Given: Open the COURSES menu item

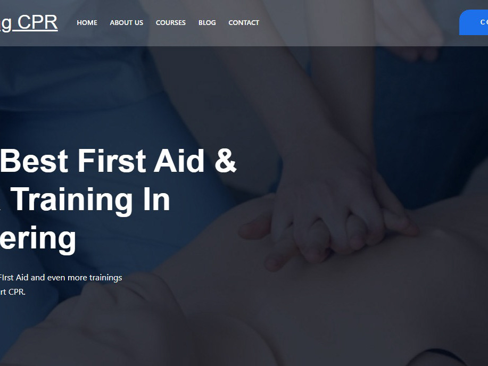Looking at the screenshot, I should (170, 23).
